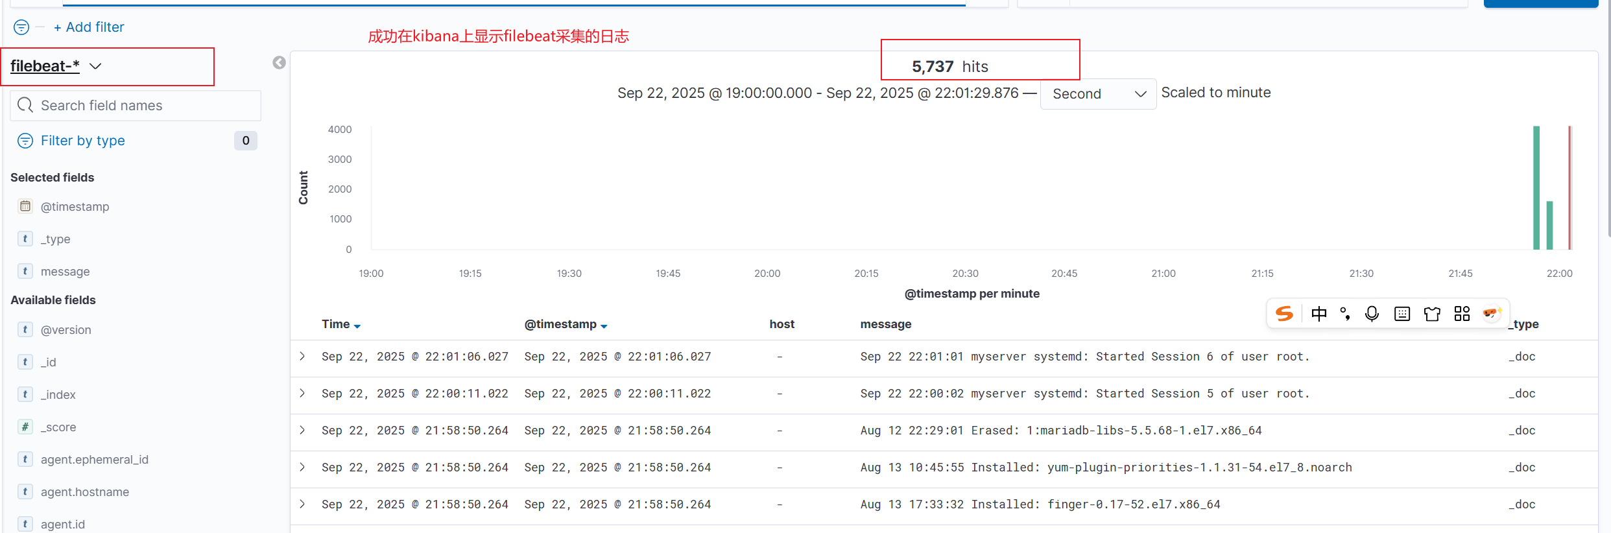Toggle Chinese input mode icon

coord(1319,314)
